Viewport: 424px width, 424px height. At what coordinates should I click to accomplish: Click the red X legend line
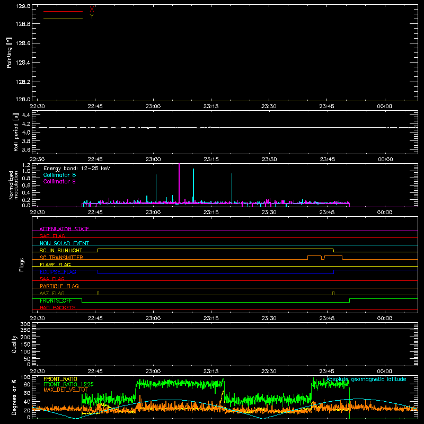[63, 11]
